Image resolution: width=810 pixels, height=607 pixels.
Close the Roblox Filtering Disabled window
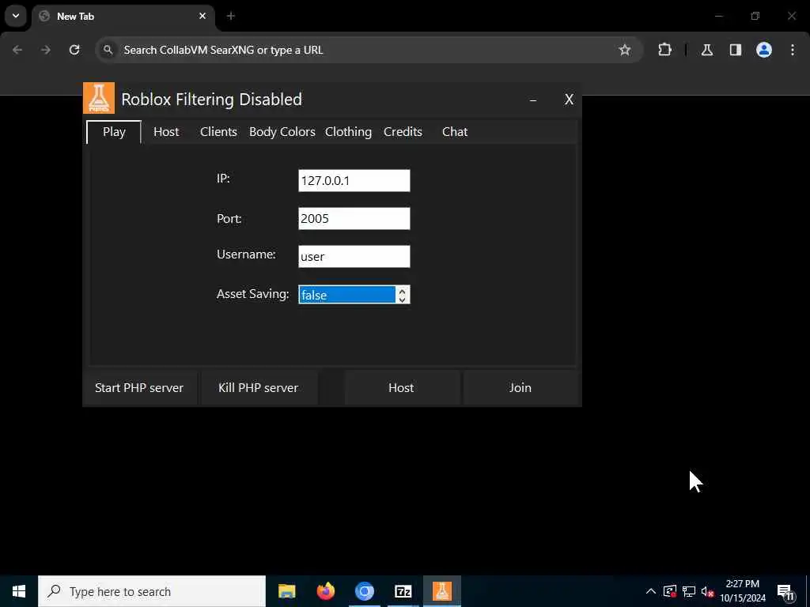pyautogui.click(x=569, y=100)
